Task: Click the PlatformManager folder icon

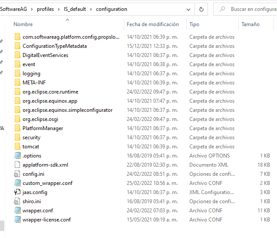Action: pos(17,128)
